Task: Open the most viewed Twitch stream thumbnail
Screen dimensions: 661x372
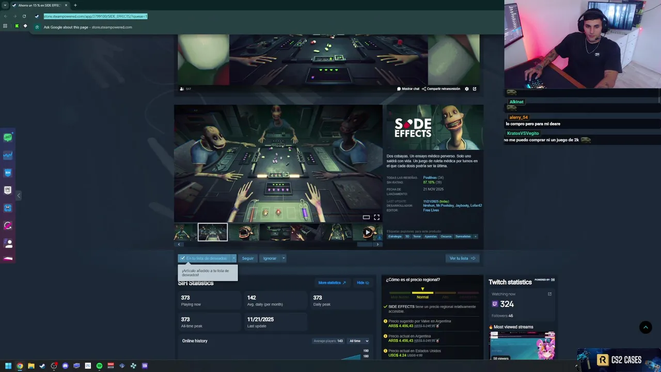Action: click(522, 346)
